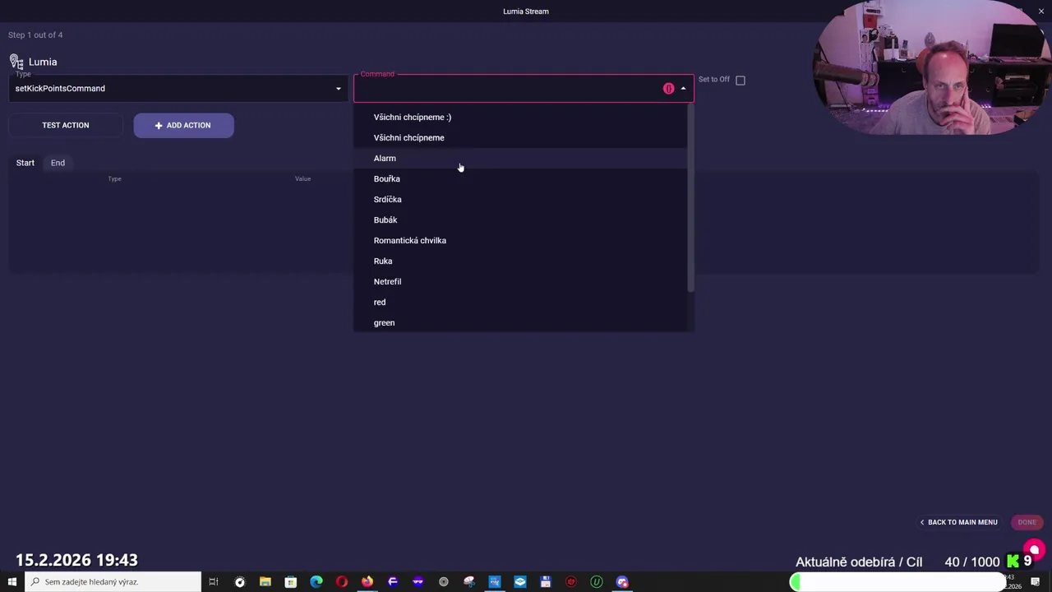1052x592 pixels.
Task: Switch to the Start tab
Action: click(25, 163)
